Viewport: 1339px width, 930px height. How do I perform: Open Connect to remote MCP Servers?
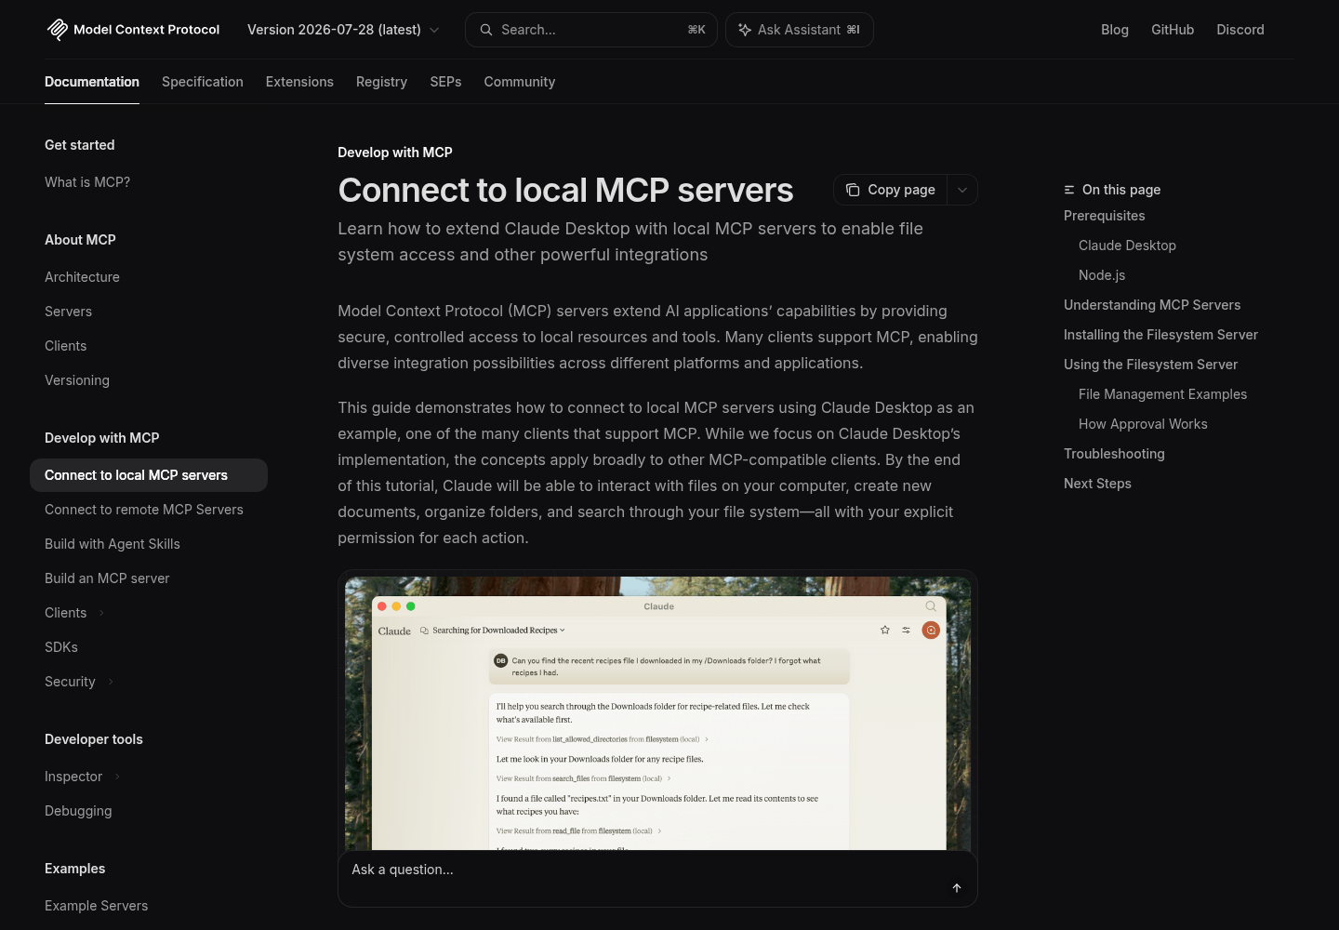(x=144, y=510)
